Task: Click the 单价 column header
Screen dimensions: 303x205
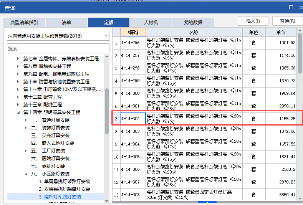Action: tap(281, 32)
